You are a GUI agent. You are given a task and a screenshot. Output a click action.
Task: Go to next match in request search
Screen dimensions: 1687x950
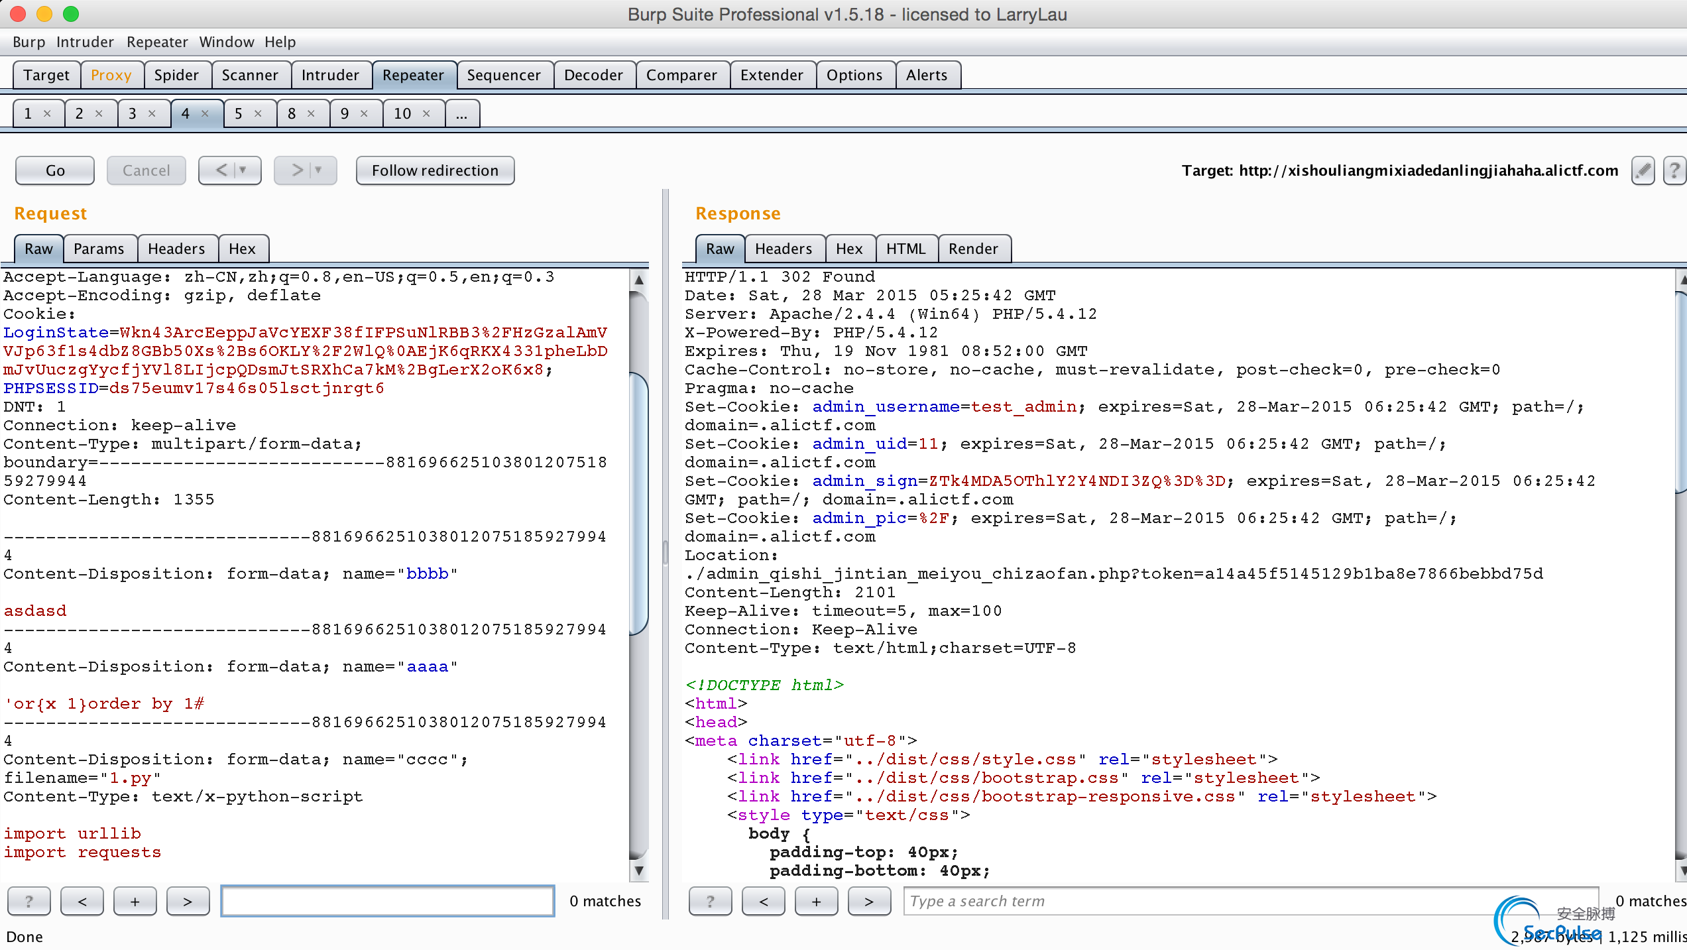[188, 901]
